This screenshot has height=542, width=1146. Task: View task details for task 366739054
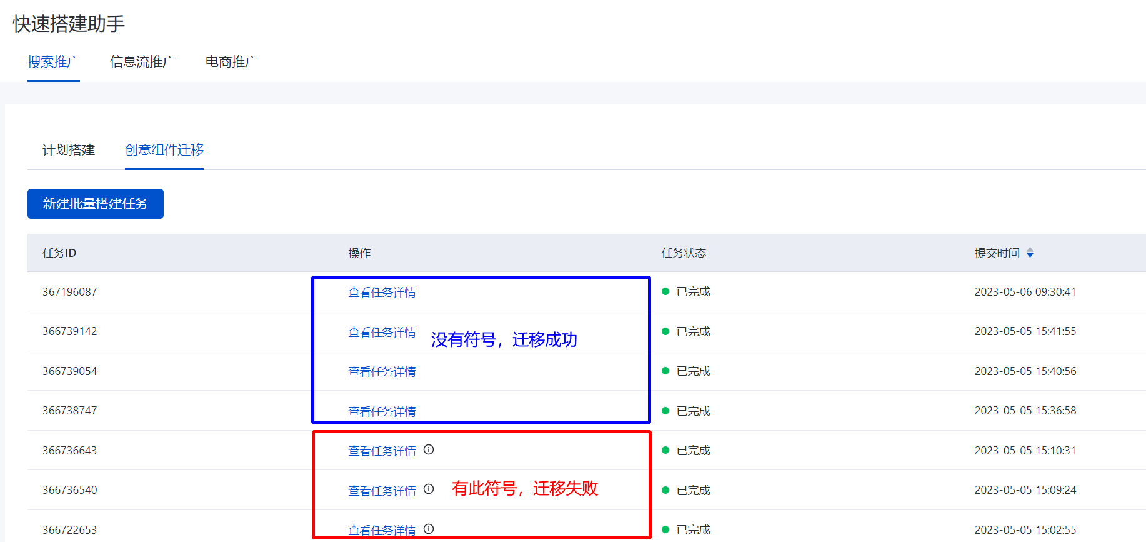pos(382,371)
